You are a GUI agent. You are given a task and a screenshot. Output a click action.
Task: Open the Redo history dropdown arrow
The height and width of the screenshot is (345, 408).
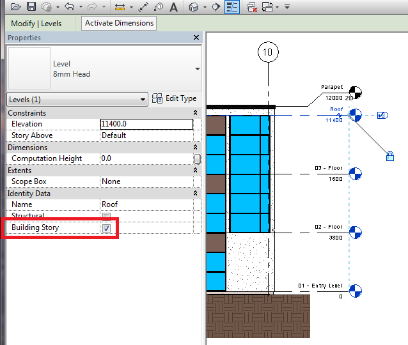tap(104, 7)
